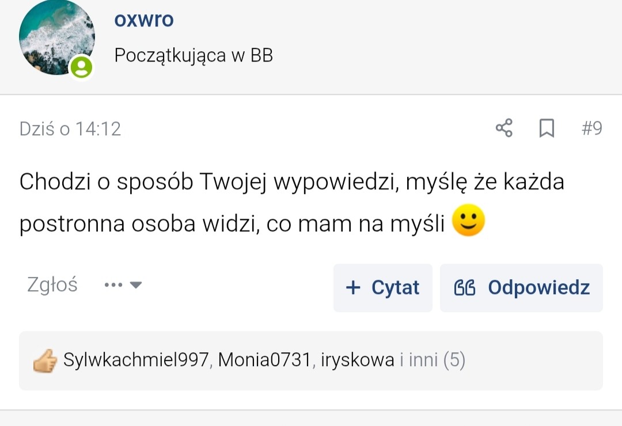The image size is (622, 426).
Task: Open iryskowa's profile from the likes
Action: click(358, 360)
